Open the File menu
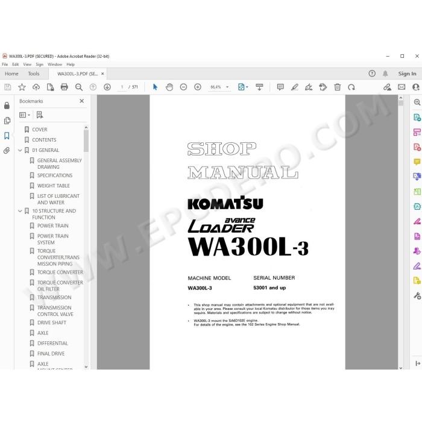 5,65
